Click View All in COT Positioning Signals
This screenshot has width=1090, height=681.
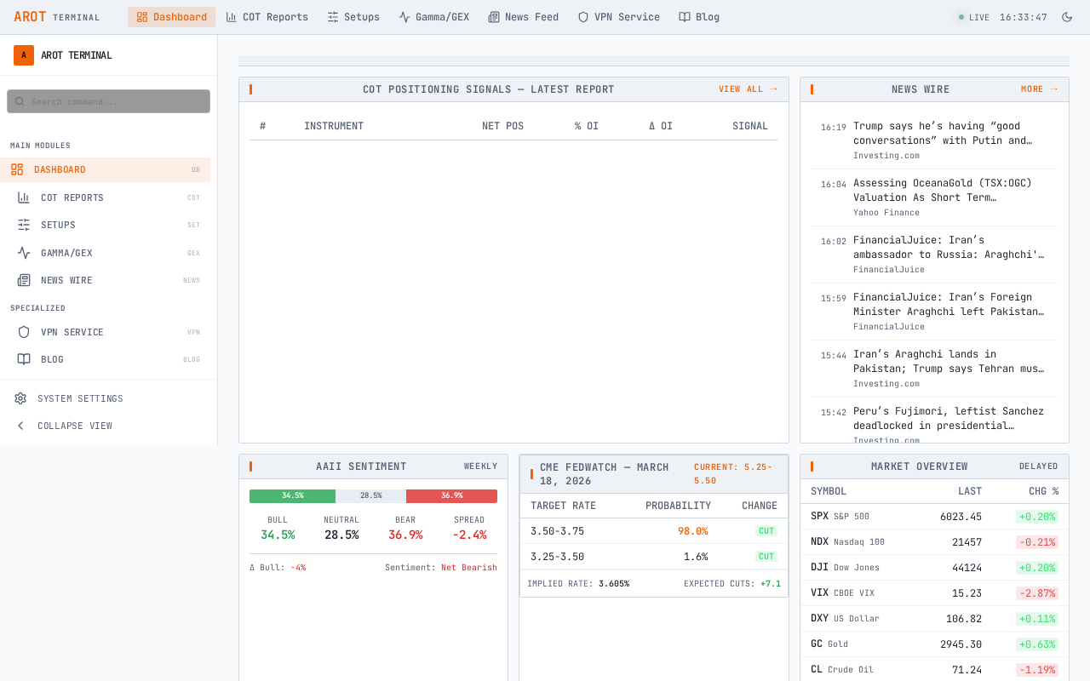coord(748,89)
